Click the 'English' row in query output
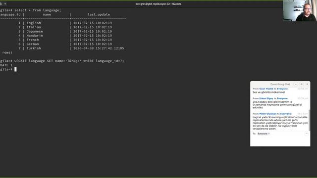The width and height of the screenshot is (317, 178). [x=65, y=23]
